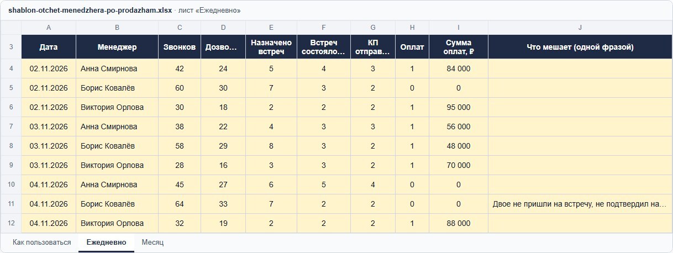Select row 12 header number
Image resolution: width=673 pixels, height=253 pixels.
[x=11, y=223]
